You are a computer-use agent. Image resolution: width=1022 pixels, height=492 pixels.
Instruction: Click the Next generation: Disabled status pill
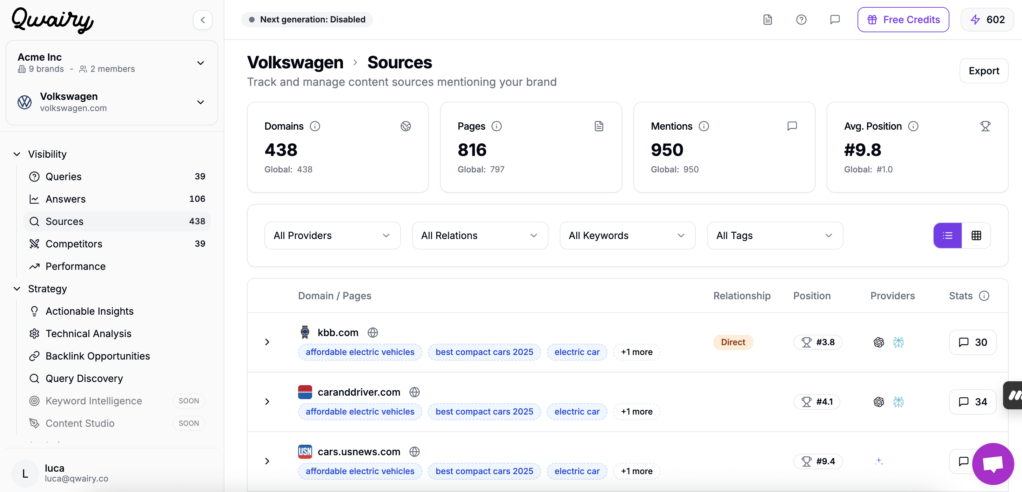[x=307, y=19]
